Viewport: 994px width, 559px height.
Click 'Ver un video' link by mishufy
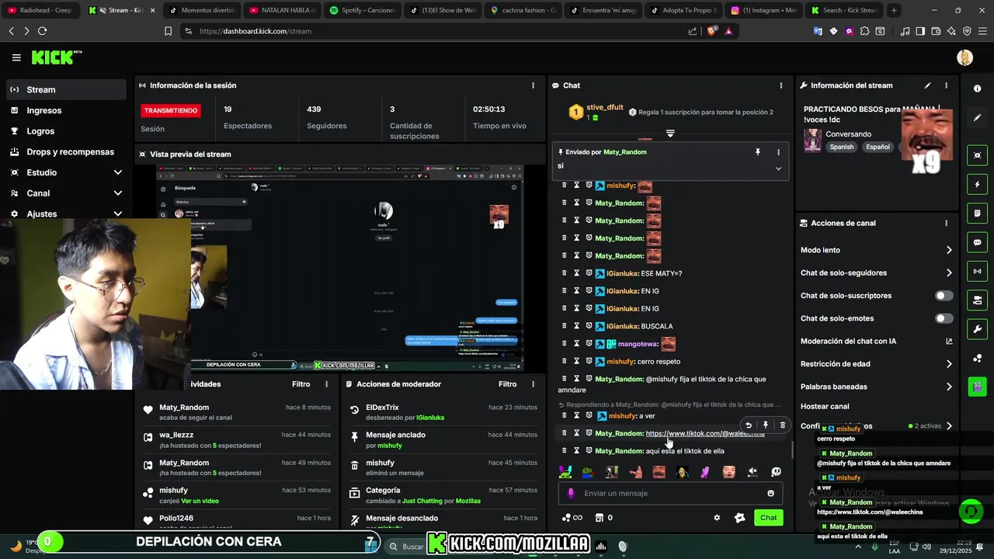click(200, 501)
